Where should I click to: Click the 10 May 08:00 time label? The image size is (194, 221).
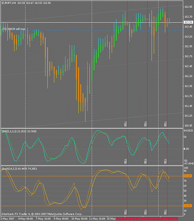click(x=79, y=219)
